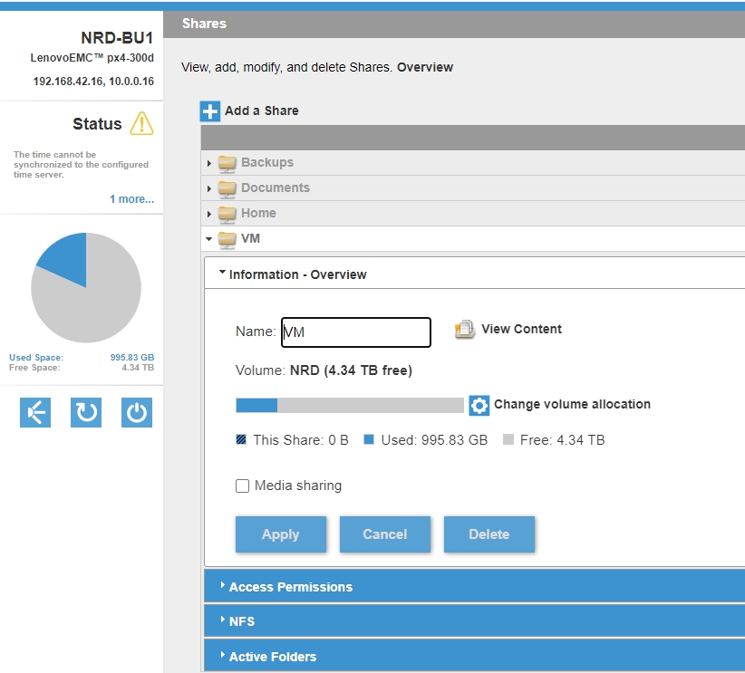Select the Home share name
This screenshot has height=673, width=745.
pyautogui.click(x=258, y=213)
